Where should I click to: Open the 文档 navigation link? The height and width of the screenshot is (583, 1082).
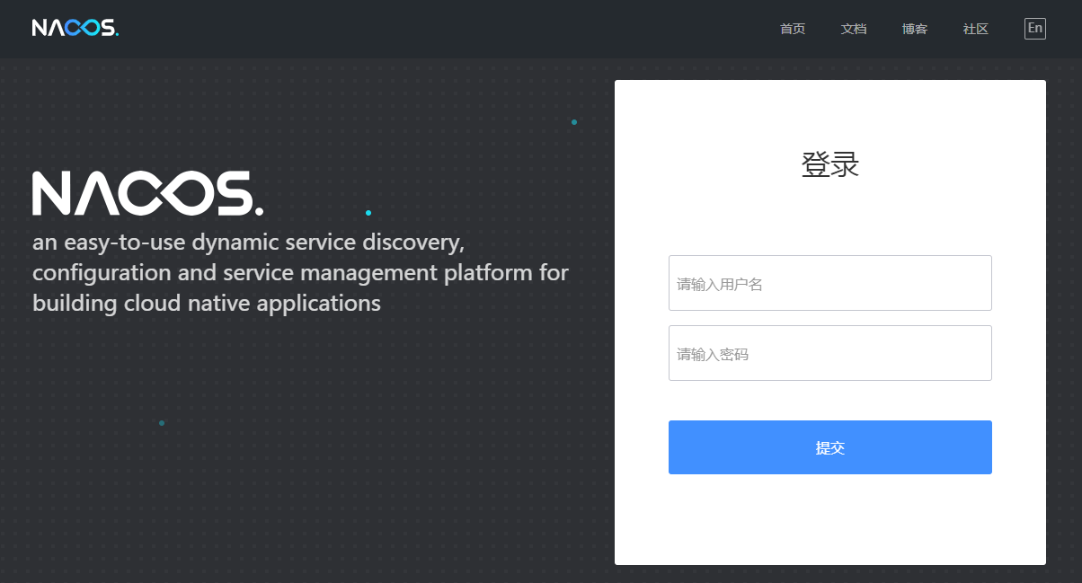pos(854,29)
